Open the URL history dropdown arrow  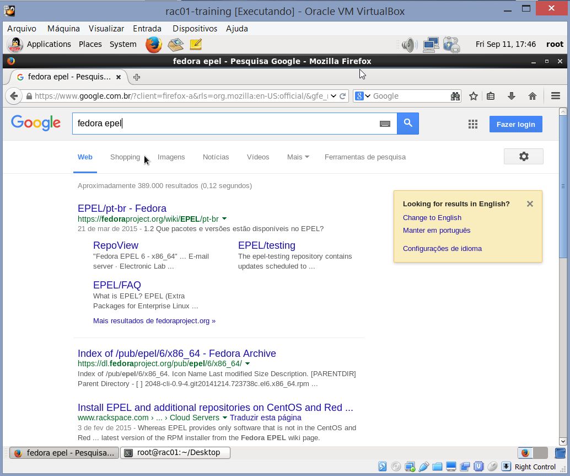(x=333, y=96)
